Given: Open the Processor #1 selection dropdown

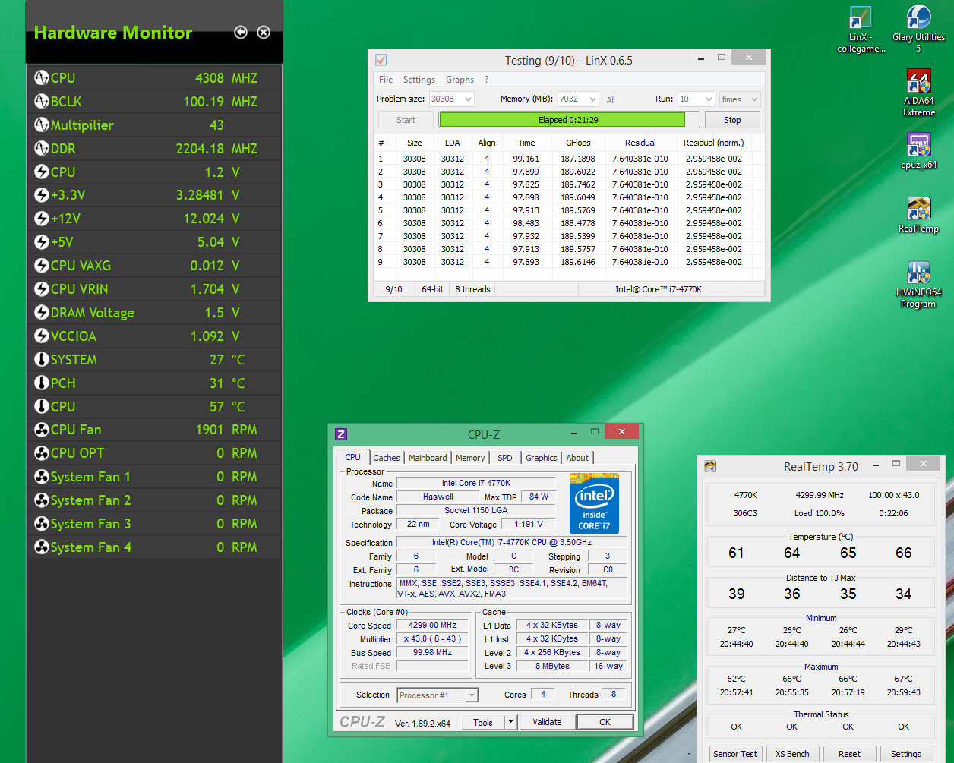Looking at the screenshot, I should coord(472,695).
